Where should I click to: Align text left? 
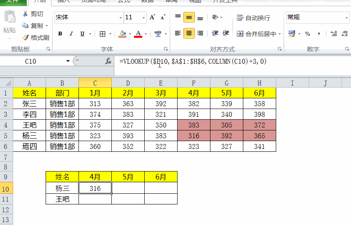click(178, 33)
